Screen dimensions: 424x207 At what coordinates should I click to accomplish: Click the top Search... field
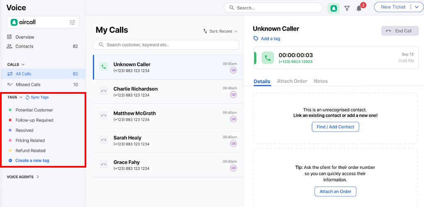click(273, 8)
